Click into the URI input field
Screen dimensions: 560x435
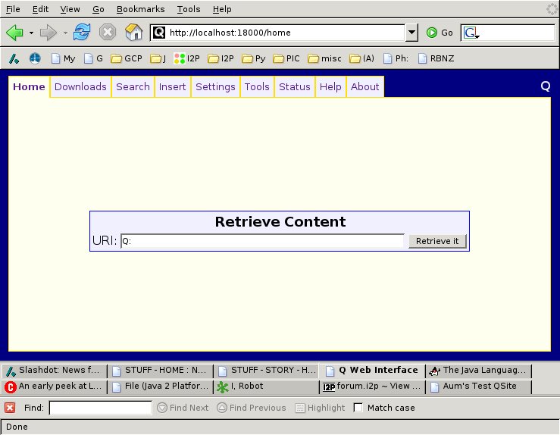pos(262,241)
